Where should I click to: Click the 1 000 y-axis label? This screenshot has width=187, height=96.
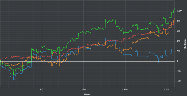[180, 11]
